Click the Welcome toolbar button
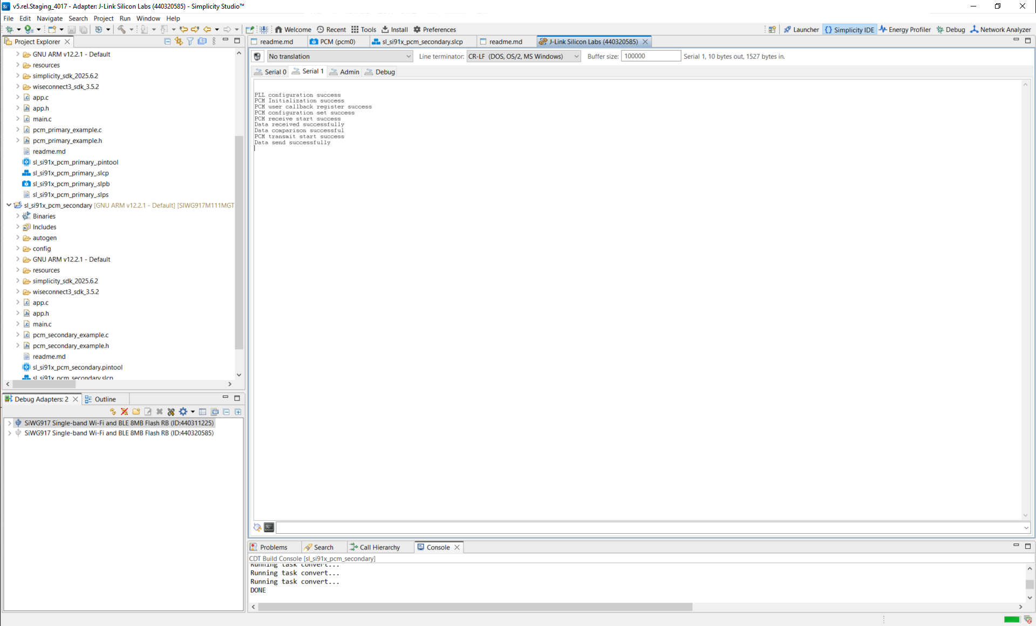Image resolution: width=1036 pixels, height=626 pixels. [292, 30]
